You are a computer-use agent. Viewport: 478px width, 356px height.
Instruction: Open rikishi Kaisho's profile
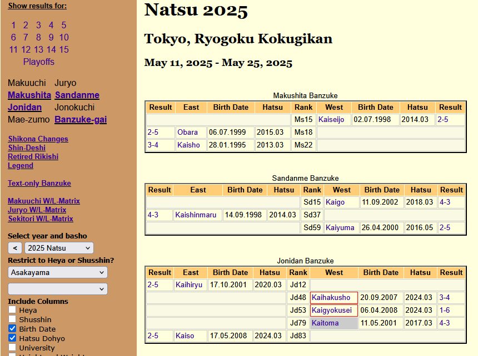coord(188,145)
